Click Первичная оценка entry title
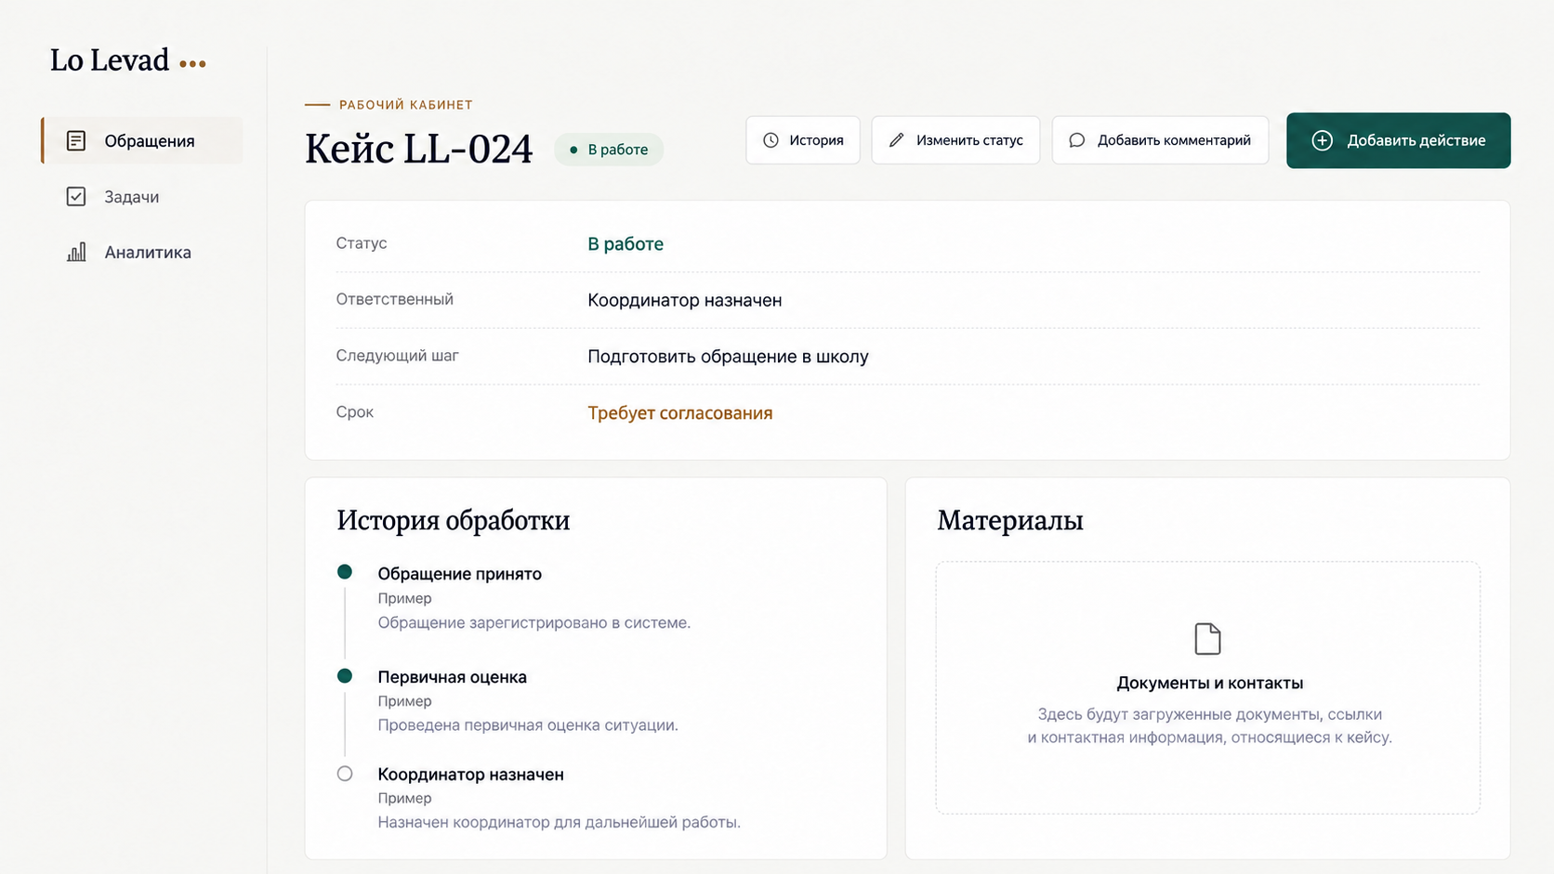 pyautogui.click(x=452, y=677)
